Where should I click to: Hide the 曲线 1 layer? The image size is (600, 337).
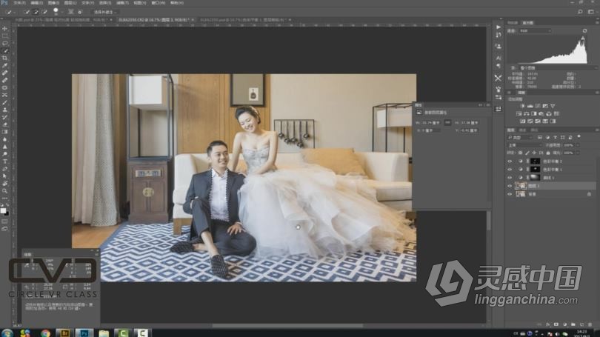(510, 178)
